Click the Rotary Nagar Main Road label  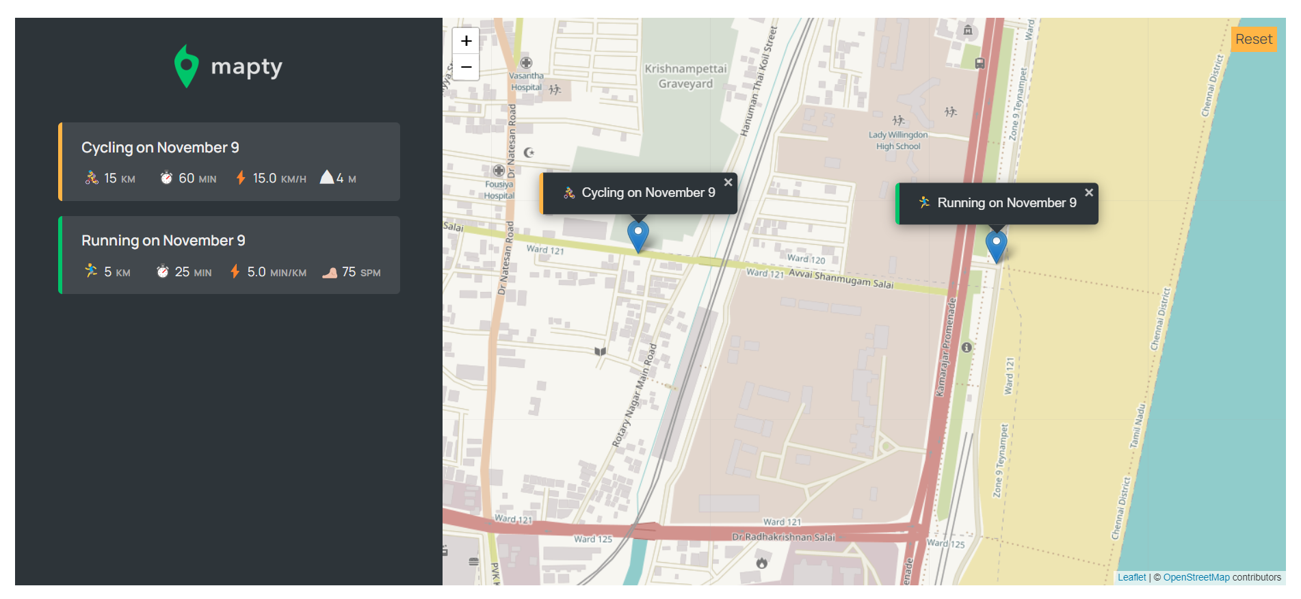click(634, 396)
